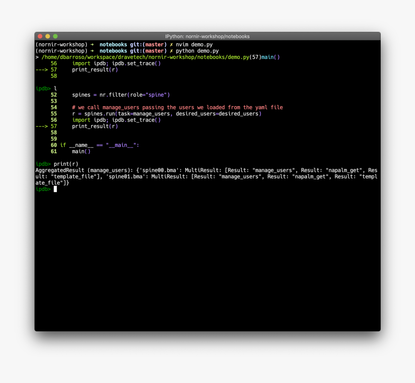The width and height of the screenshot is (415, 383).
Task: Close the terminal with the red button
Action: 40,36
